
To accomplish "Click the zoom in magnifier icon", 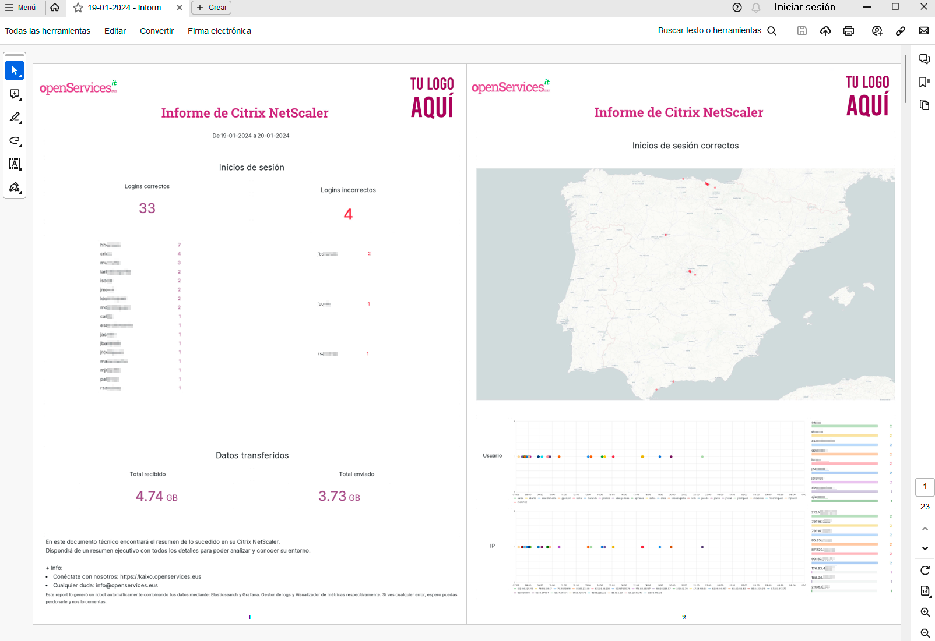I will click(x=925, y=612).
